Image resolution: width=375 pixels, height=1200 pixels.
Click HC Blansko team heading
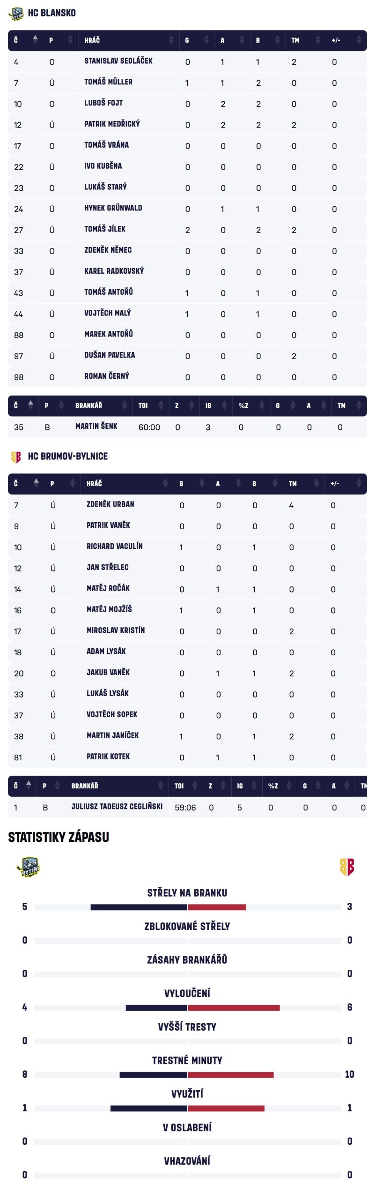[51, 13]
